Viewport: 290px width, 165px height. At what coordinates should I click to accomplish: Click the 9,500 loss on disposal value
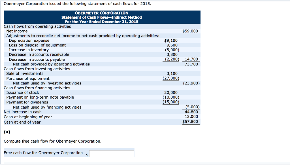tap(172, 45)
